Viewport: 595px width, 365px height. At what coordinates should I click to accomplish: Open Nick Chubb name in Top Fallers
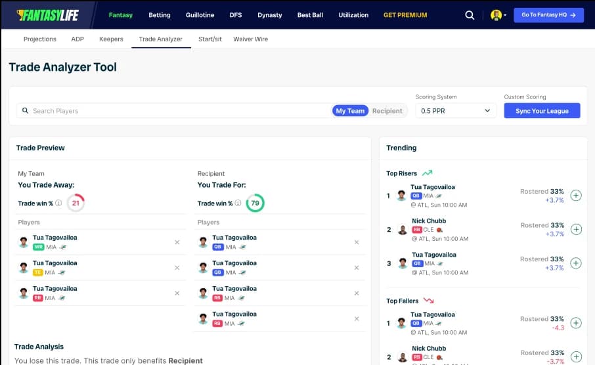click(x=429, y=349)
